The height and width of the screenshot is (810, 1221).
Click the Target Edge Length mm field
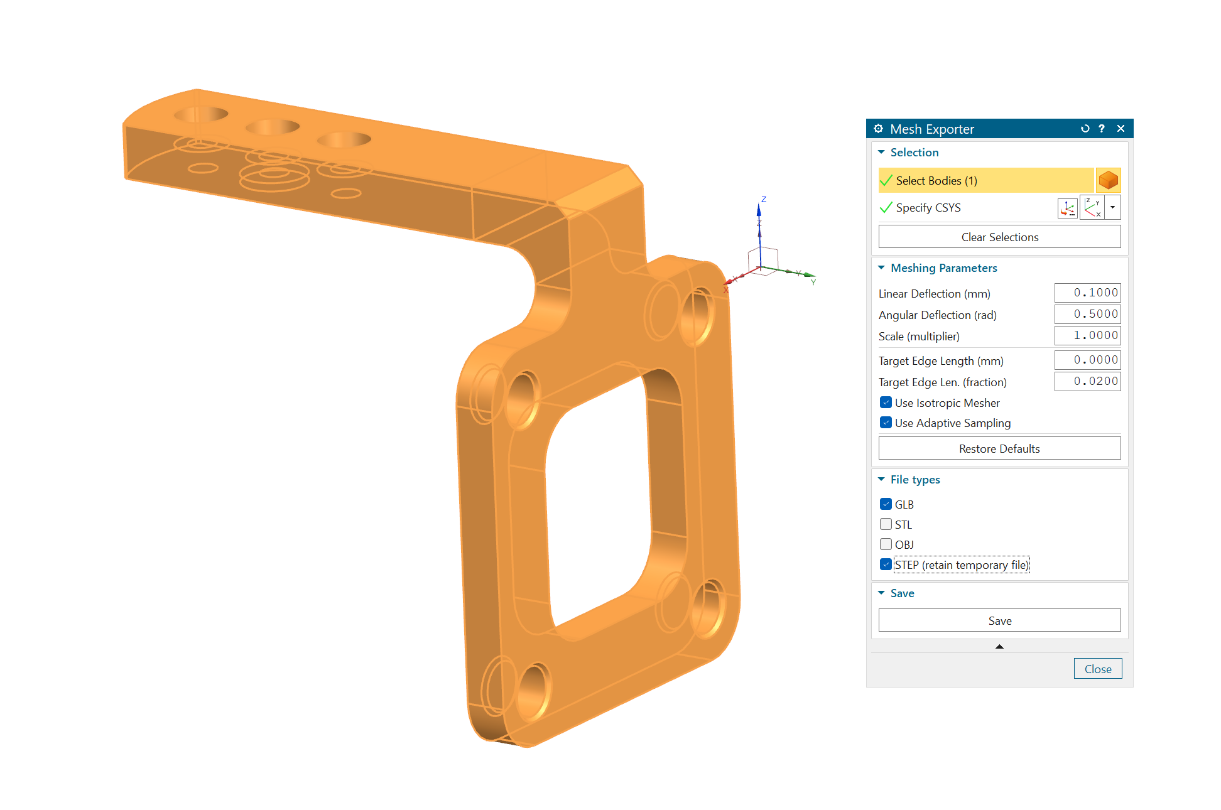(x=1087, y=360)
